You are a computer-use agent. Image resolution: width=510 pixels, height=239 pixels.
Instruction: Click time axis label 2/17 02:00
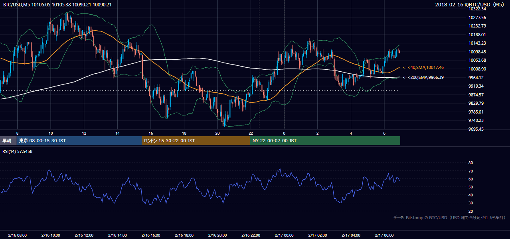pyautogui.click(x=318, y=235)
